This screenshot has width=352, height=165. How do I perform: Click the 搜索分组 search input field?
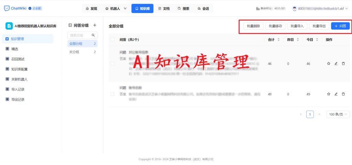coord(80,35)
